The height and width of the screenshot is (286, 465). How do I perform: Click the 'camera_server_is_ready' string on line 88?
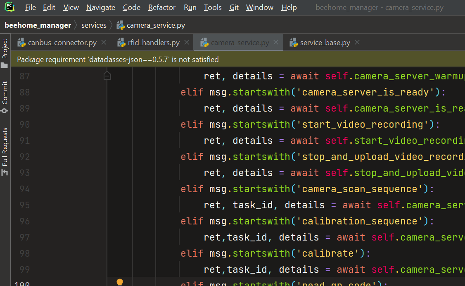[x=365, y=92]
